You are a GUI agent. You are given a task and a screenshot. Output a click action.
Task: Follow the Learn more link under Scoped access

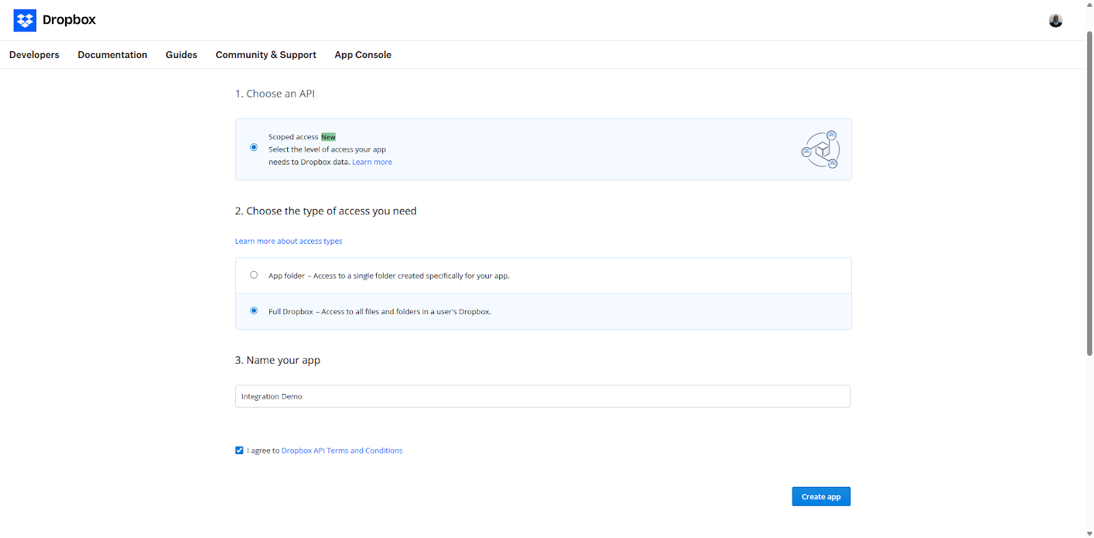[372, 162]
